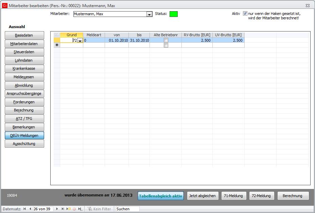Screen dimensions: 315x213
Task: Jump to last record arrow
Action: pyautogui.click(x=63, y=209)
